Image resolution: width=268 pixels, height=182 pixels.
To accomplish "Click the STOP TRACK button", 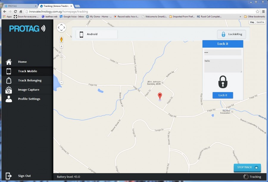I will [247, 167].
